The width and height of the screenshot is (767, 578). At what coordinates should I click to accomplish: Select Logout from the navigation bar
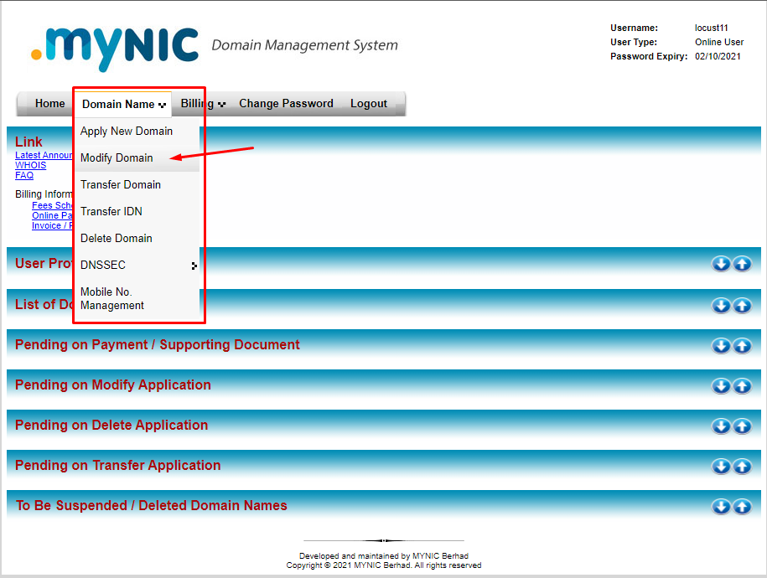pos(369,104)
